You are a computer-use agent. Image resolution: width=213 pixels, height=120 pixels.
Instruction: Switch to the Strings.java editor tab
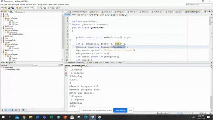(x=120, y=12)
